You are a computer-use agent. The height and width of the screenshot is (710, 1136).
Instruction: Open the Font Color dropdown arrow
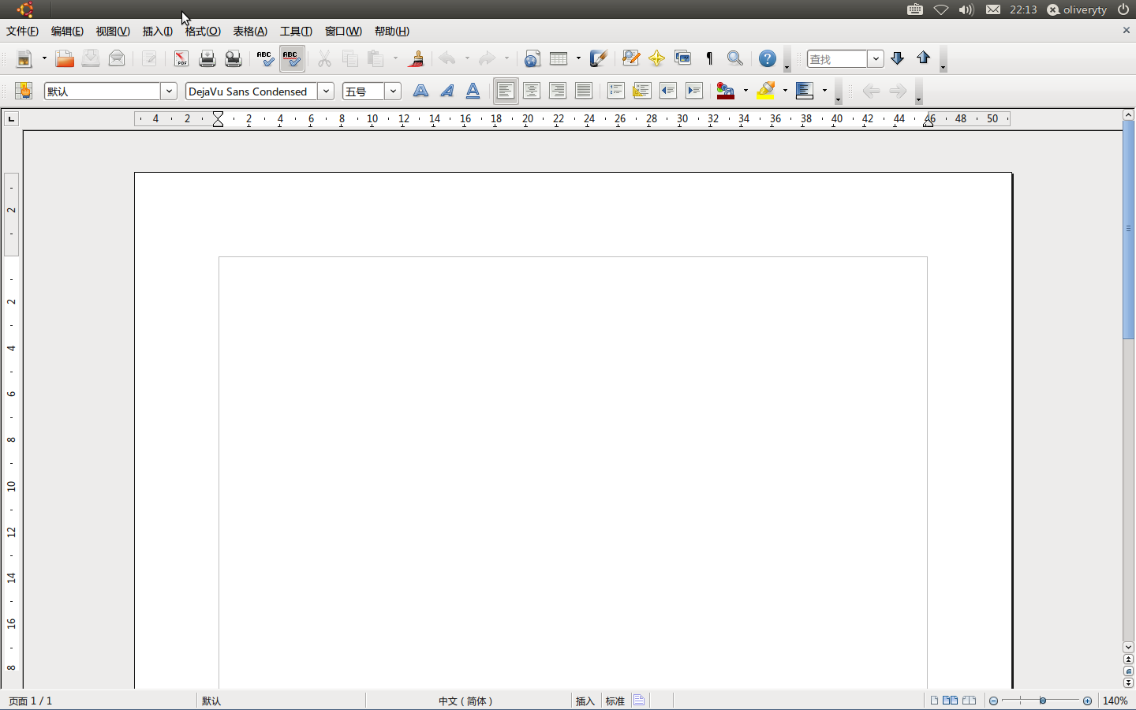[x=745, y=91]
